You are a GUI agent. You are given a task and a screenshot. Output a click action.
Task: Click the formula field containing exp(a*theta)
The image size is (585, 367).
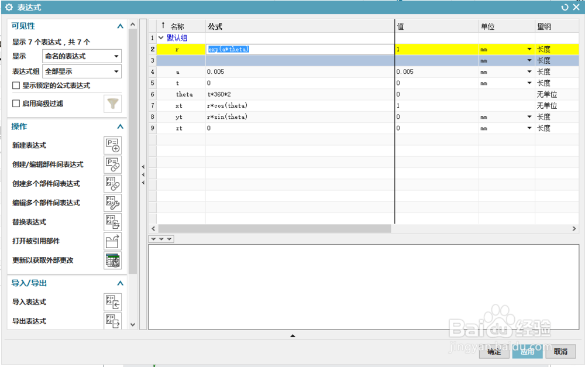click(x=300, y=49)
